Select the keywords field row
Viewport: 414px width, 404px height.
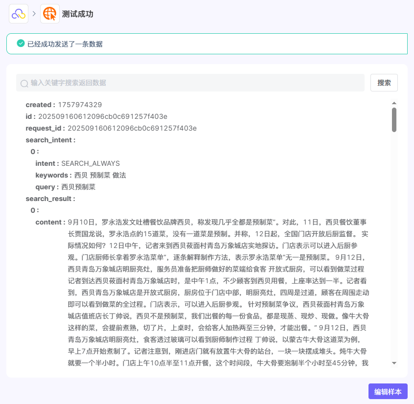81,175
